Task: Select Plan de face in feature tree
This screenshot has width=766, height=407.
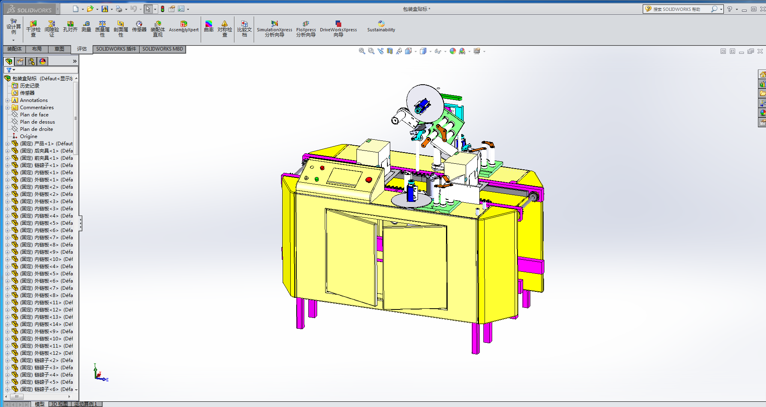Action: 34,115
